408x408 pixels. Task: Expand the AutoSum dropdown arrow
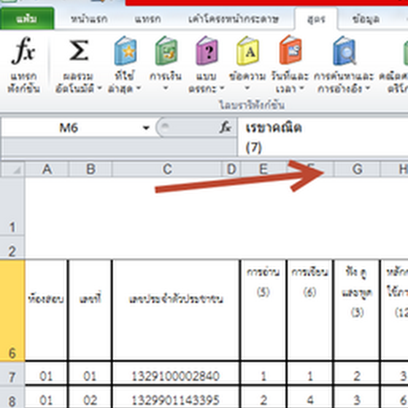coord(99,89)
